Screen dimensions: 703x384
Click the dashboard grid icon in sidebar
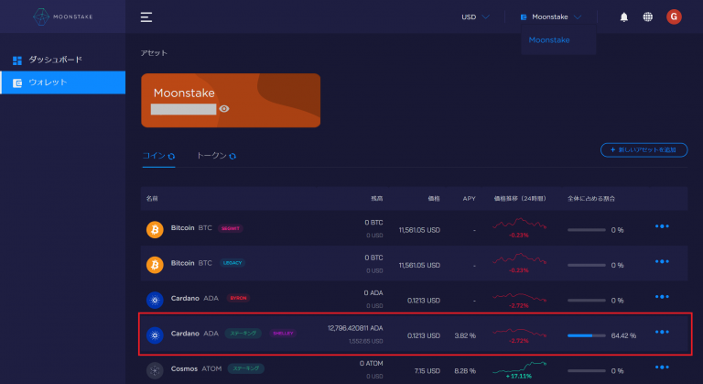tap(17, 60)
